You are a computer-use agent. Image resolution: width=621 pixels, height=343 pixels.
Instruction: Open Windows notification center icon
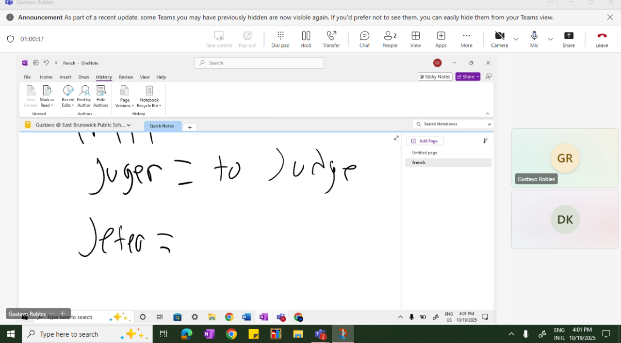pyautogui.click(x=606, y=334)
